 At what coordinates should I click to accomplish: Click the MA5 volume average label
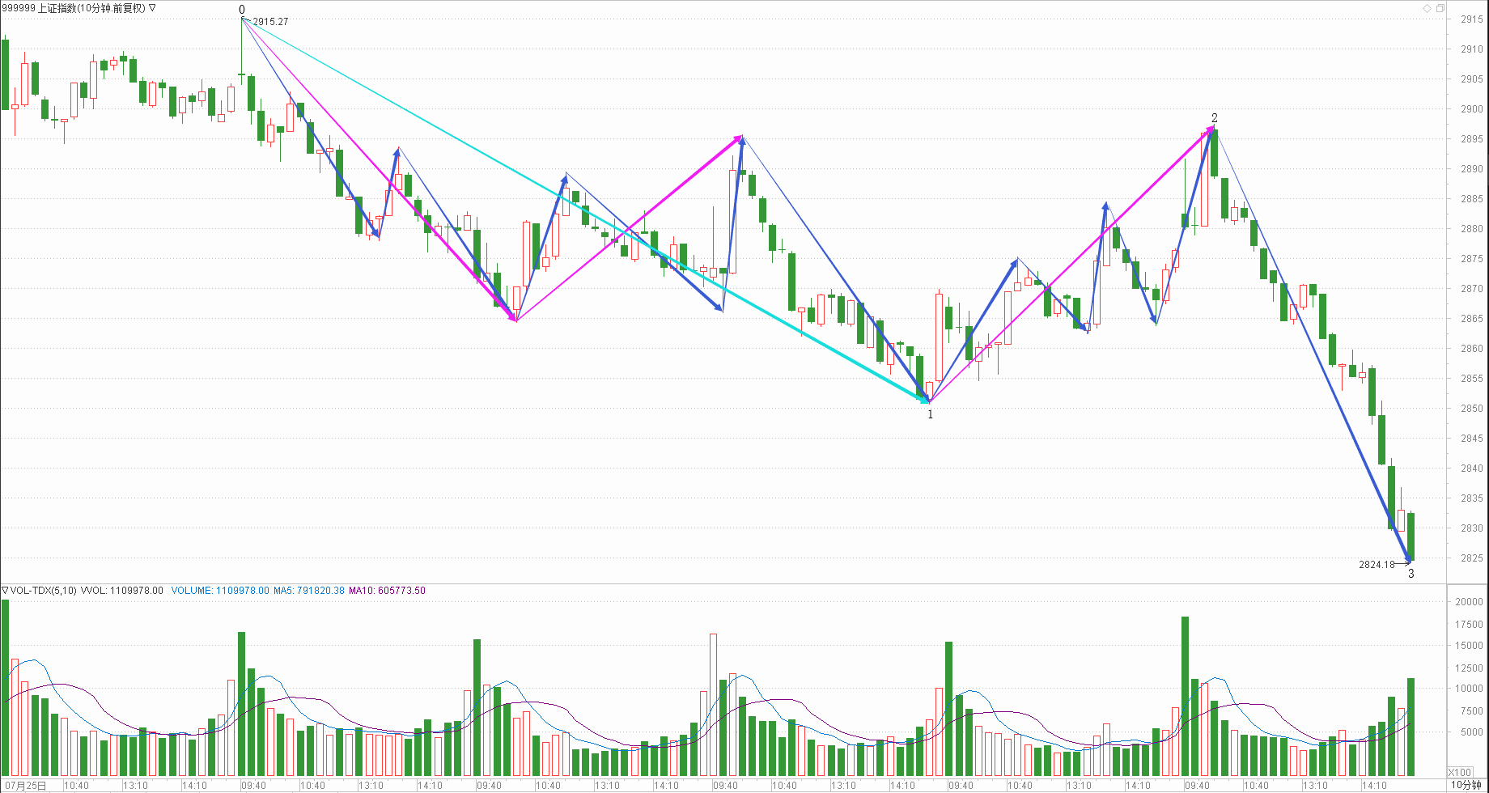[308, 591]
